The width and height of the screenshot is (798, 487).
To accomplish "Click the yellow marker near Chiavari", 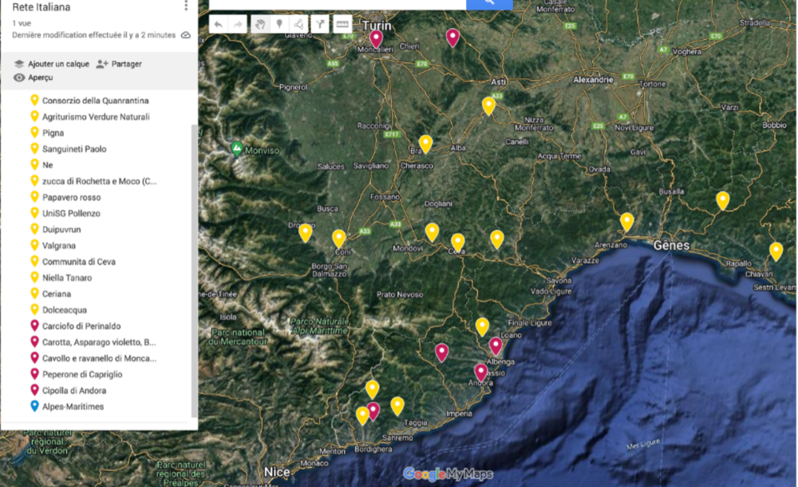I will coord(776,251).
